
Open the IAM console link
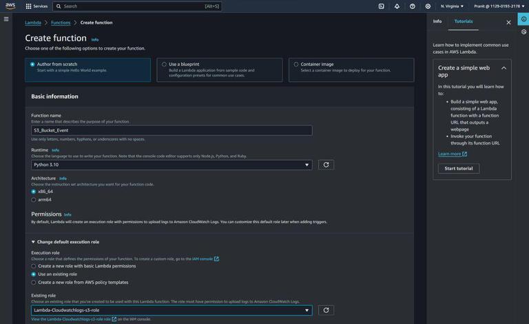(203, 259)
